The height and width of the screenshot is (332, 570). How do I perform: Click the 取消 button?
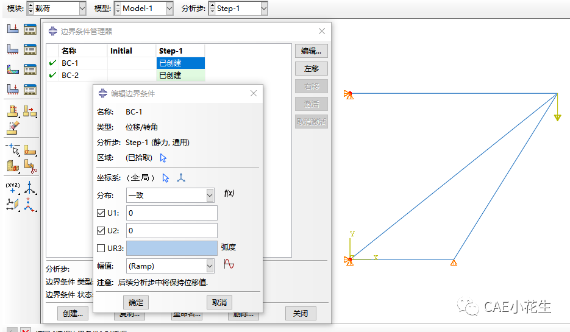[x=219, y=303]
